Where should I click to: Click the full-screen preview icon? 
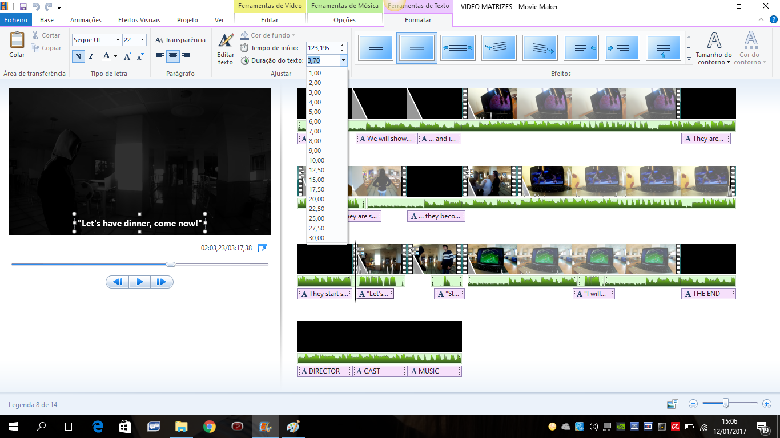(263, 248)
